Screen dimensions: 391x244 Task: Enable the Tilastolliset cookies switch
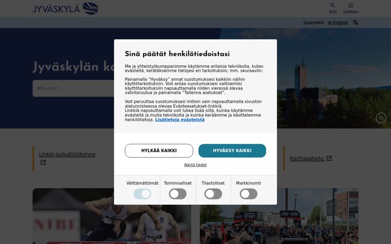point(213,194)
